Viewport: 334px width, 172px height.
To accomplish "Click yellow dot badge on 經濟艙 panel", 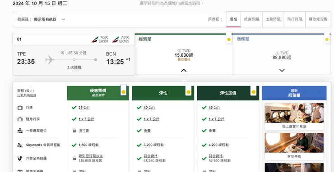I will 229,39.
